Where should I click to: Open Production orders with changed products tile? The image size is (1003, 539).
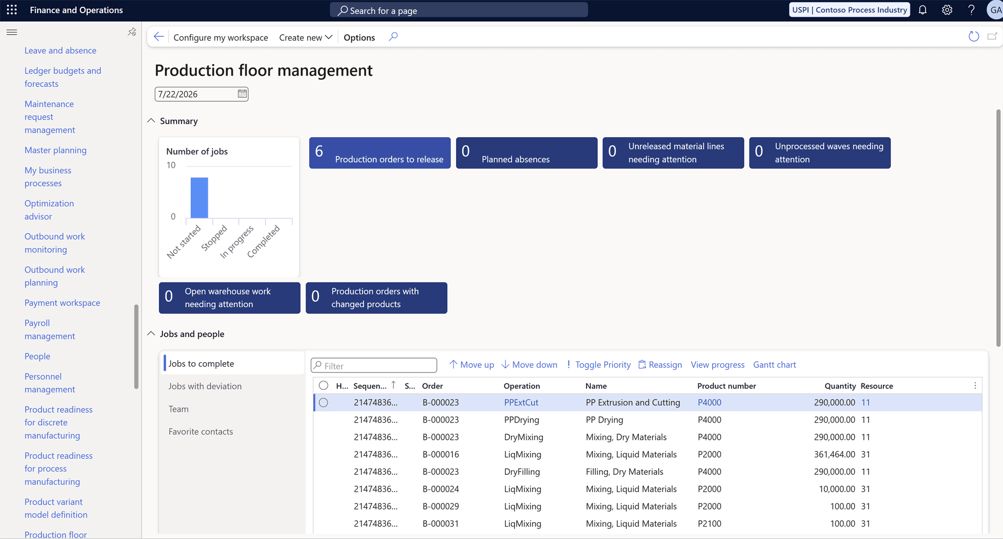coord(376,298)
